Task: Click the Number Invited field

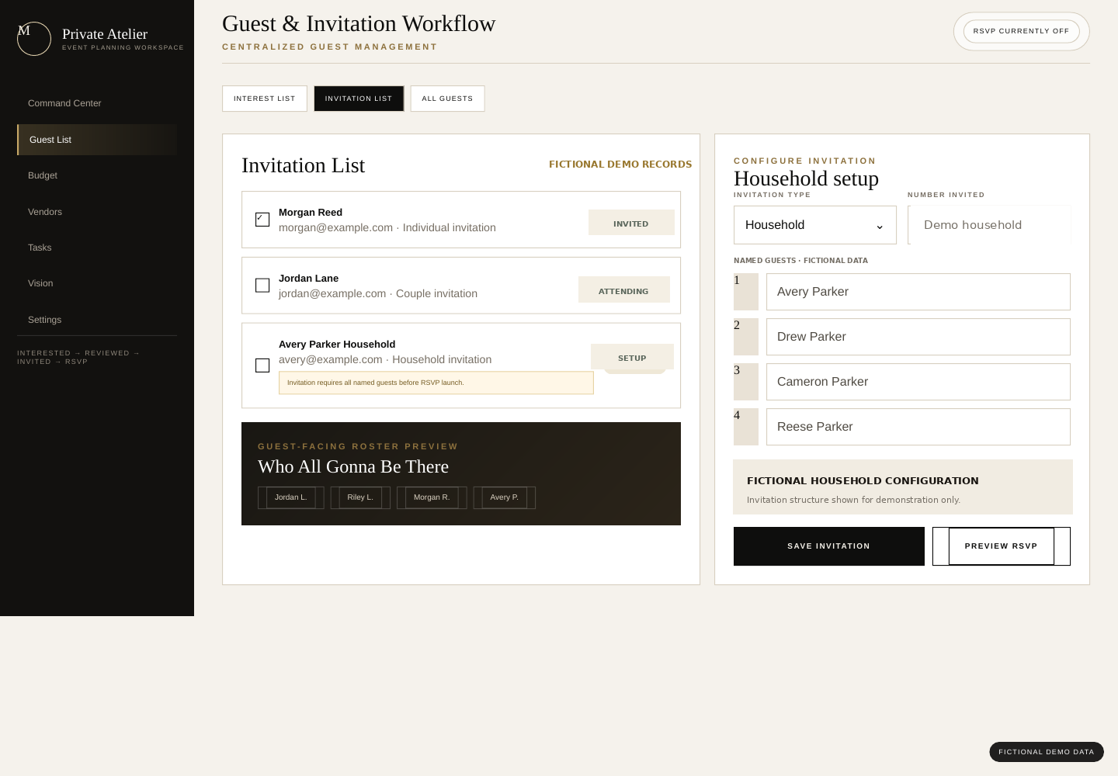Action: (989, 225)
